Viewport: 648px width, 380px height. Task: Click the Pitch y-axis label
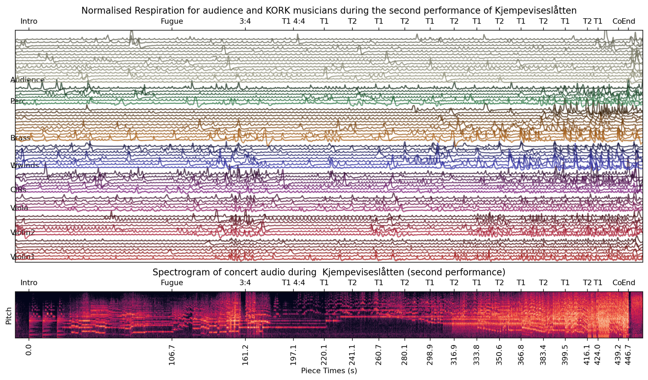9,316
